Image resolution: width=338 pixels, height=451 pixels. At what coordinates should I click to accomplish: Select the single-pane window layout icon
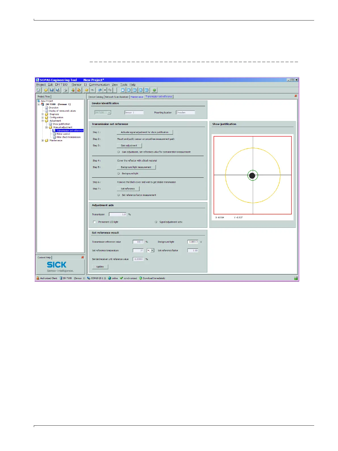123,90
